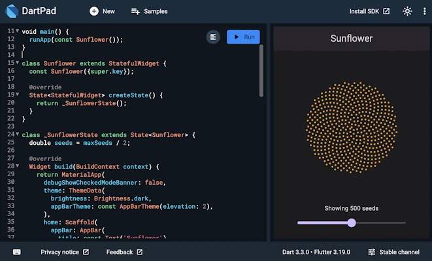This screenshot has height=261, width=432.
Task: Click Dart 3.3.0 • Flutter 3.19.0 version text
Action: coord(316,252)
